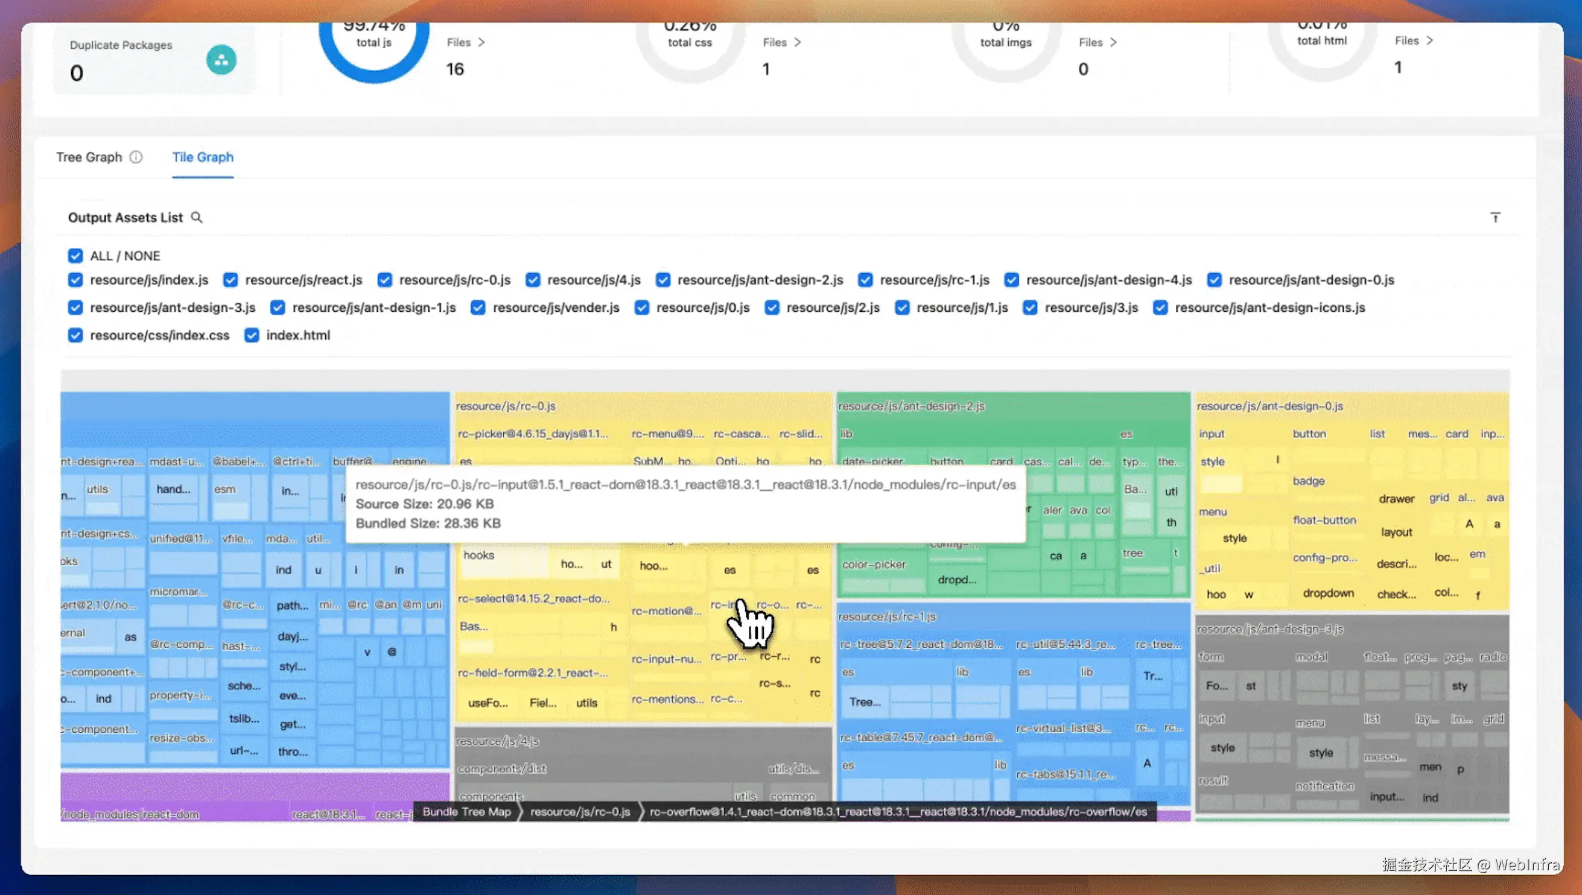
Task: Toggle resource/js/vender.js checkbox
Action: click(x=478, y=308)
